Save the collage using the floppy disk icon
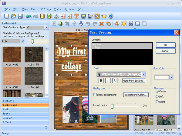 (x=20, y=16)
